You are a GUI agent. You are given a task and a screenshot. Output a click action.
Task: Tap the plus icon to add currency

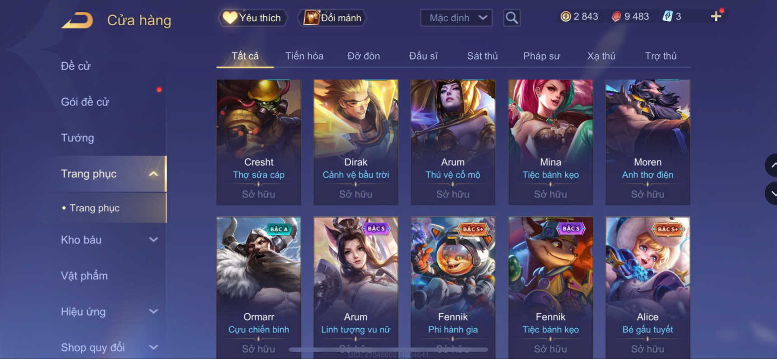pos(716,17)
